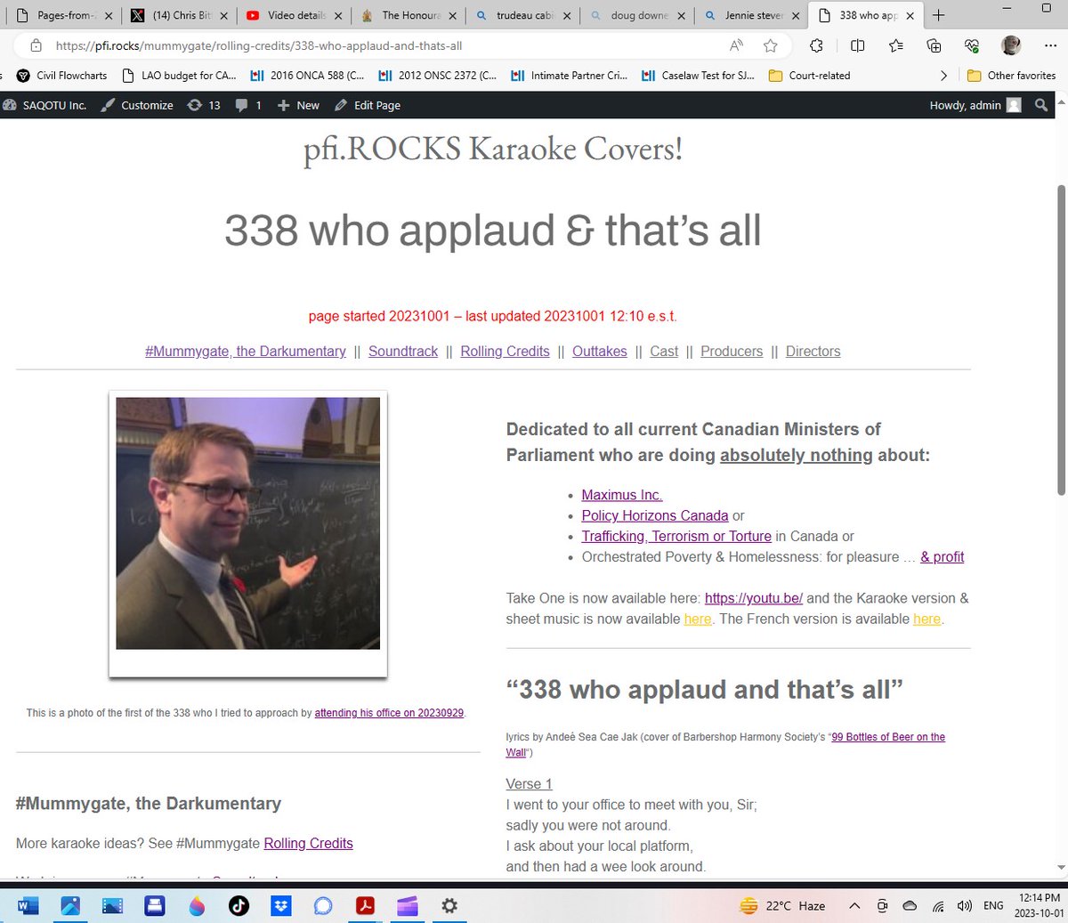The width and height of the screenshot is (1068, 923).
Task: Open Settings gear on taskbar
Action: coord(449,906)
